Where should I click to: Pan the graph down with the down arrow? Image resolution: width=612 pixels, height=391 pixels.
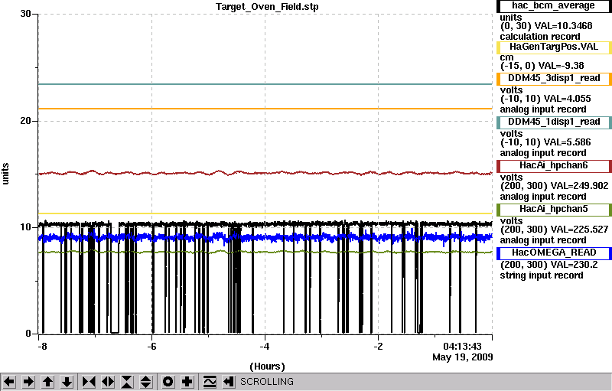coord(67,381)
